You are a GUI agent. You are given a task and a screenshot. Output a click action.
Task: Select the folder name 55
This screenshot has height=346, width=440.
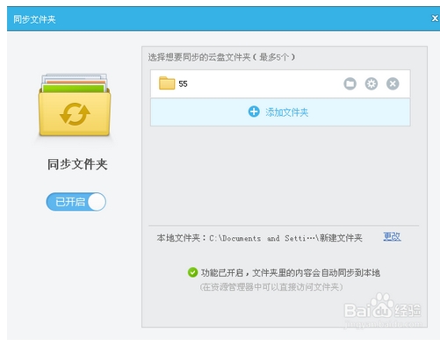tap(183, 84)
